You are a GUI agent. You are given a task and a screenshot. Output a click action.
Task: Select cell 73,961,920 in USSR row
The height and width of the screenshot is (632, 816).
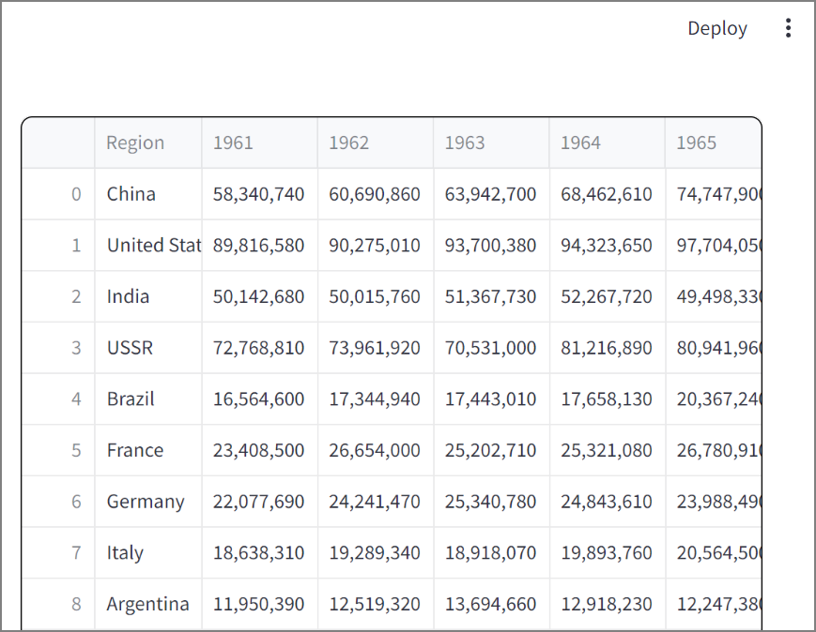point(376,348)
